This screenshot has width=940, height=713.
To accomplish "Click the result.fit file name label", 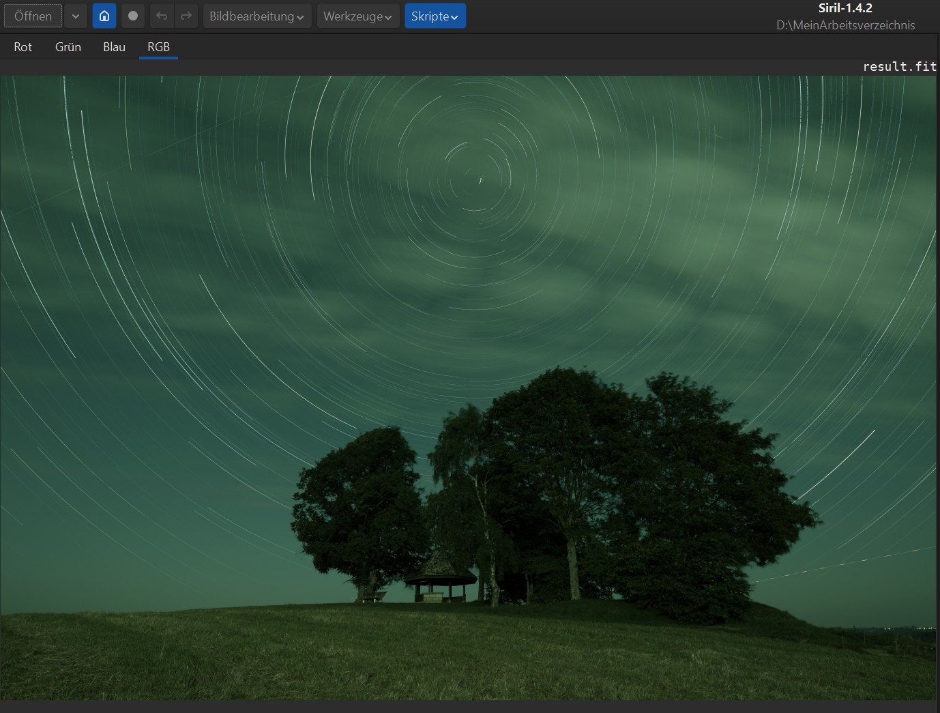I will 899,66.
